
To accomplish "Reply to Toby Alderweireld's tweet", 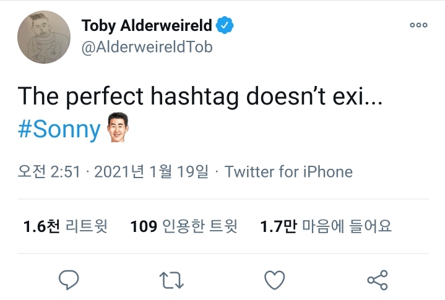I will pos(69,280).
